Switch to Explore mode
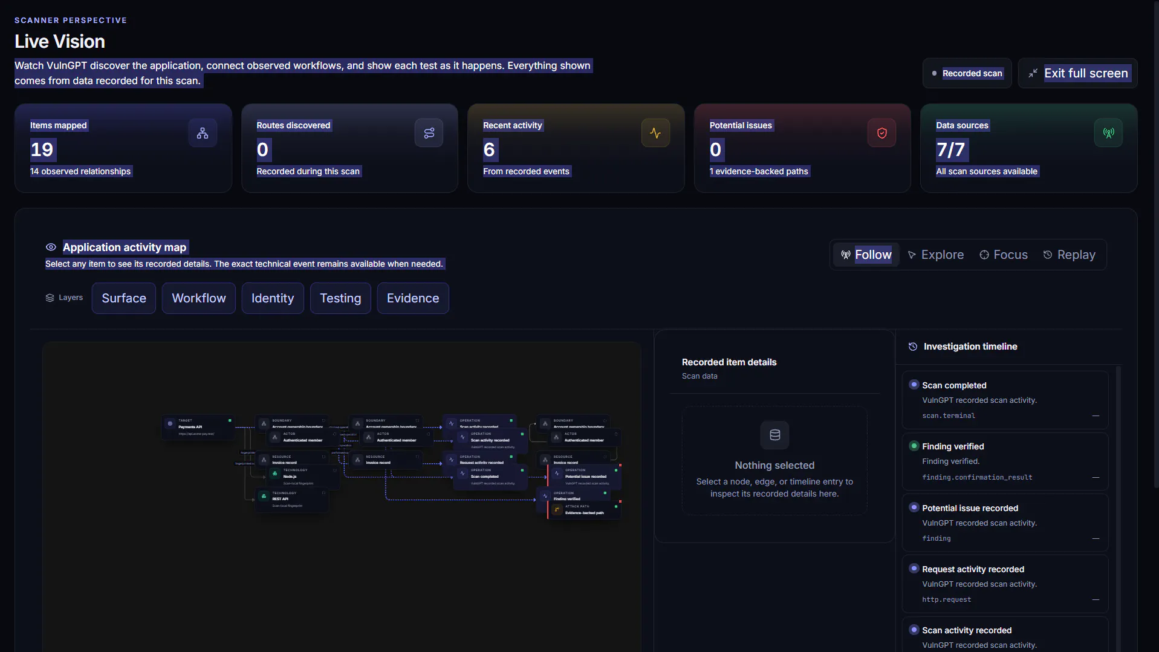Screen dimensions: 1159x652 pyautogui.click(x=936, y=255)
